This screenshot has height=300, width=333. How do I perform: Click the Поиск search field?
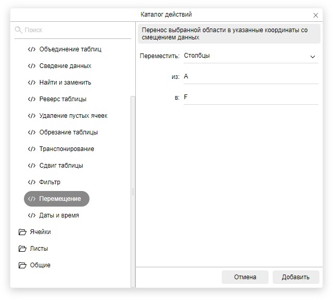pyautogui.click(x=75, y=30)
